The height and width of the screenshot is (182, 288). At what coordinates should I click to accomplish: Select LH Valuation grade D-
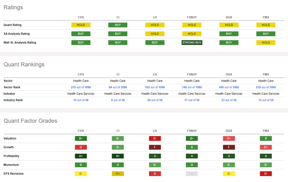coord(155,138)
